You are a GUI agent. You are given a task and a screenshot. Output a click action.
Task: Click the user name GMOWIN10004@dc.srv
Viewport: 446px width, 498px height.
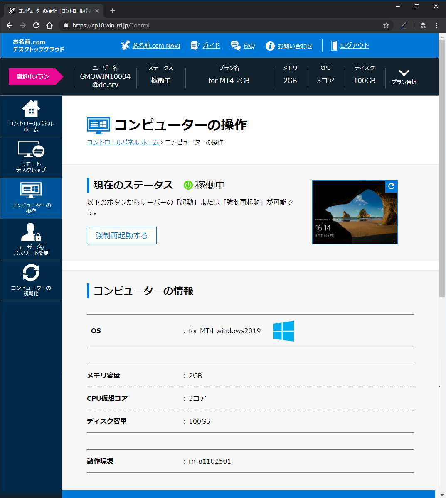click(x=105, y=81)
